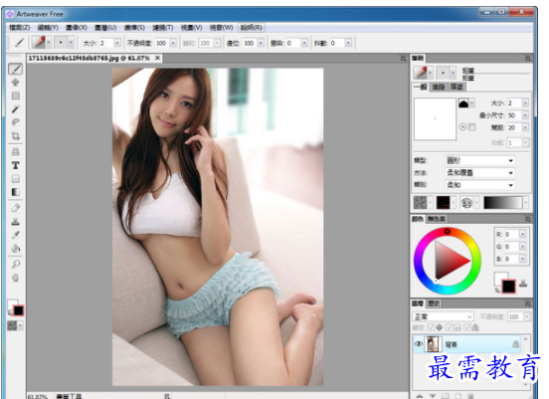Click the background layer thumbnail

433,344
